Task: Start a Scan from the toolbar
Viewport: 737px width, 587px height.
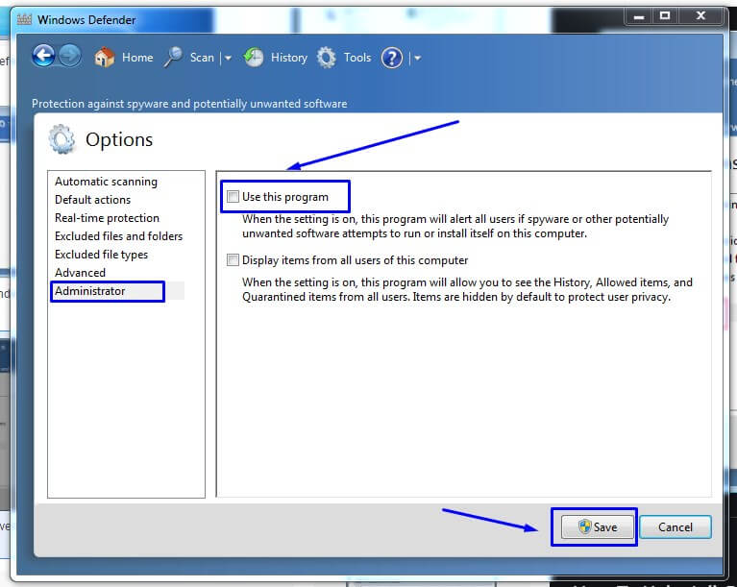Action: coord(202,58)
